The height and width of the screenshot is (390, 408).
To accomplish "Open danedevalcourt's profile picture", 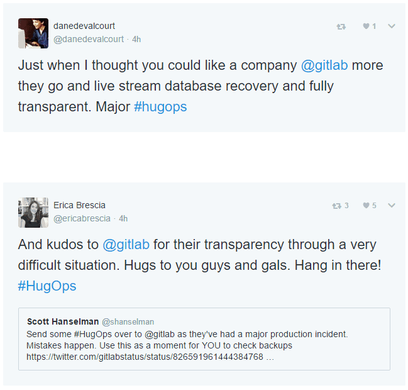I will pos(33,33).
